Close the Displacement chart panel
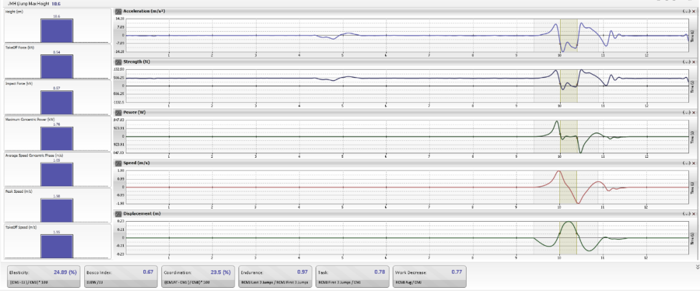This screenshot has height=291, width=700. click(694, 213)
